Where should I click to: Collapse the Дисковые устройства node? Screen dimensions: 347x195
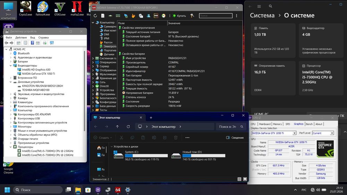pos(11,82)
